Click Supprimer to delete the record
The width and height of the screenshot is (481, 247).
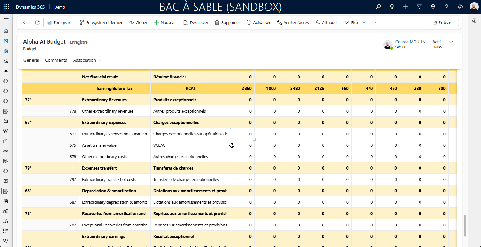(227, 22)
